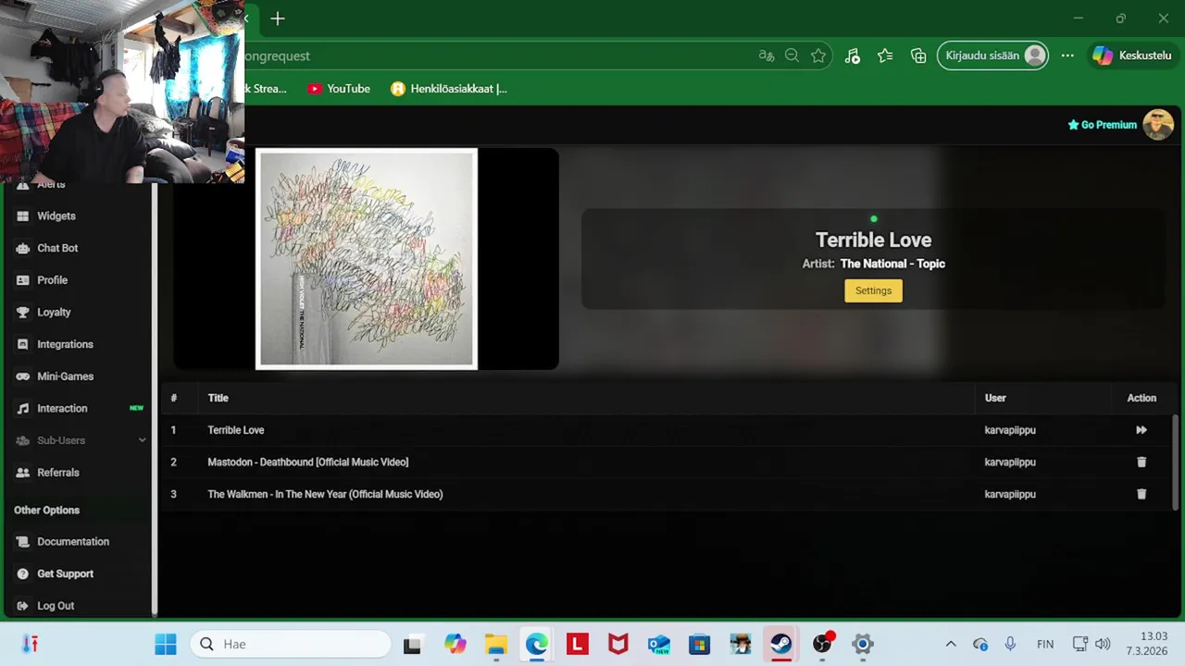Open the browser three-dot settings menu

point(1067,55)
